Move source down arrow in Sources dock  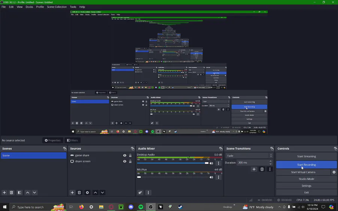[x=103, y=193]
